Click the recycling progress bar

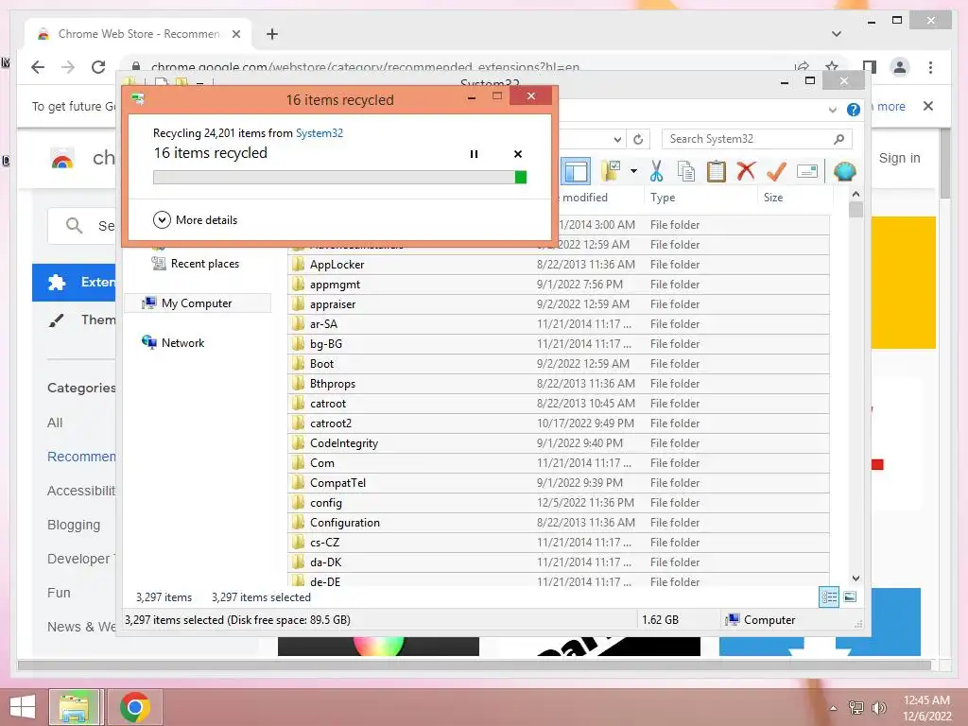[339, 178]
